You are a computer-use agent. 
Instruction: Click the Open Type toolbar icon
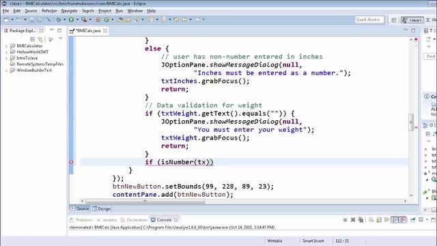click(x=120, y=20)
